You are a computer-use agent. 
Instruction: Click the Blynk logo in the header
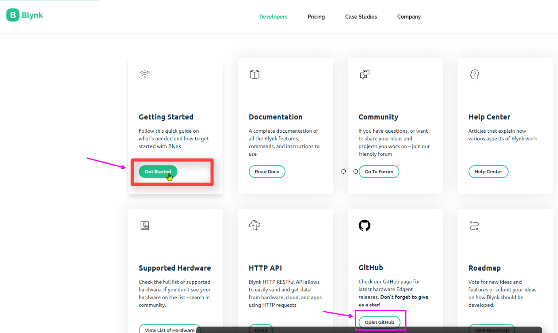[x=25, y=15]
